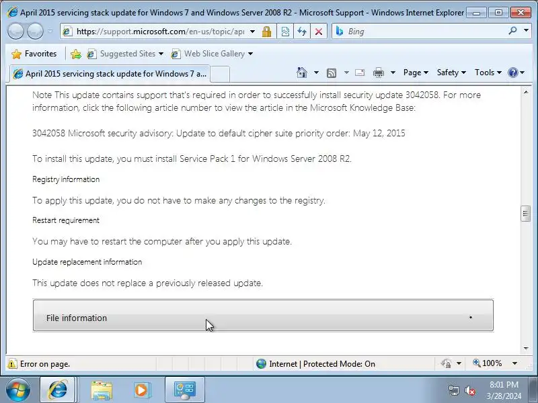Click the Update replacement information heading

(x=87, y=262)
